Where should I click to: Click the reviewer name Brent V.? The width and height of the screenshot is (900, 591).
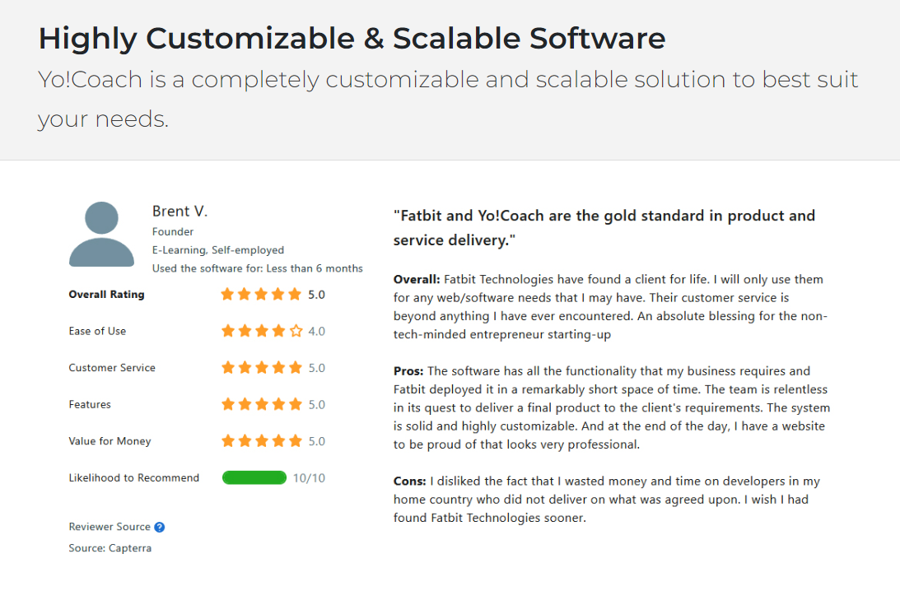(x=180, y=212)
